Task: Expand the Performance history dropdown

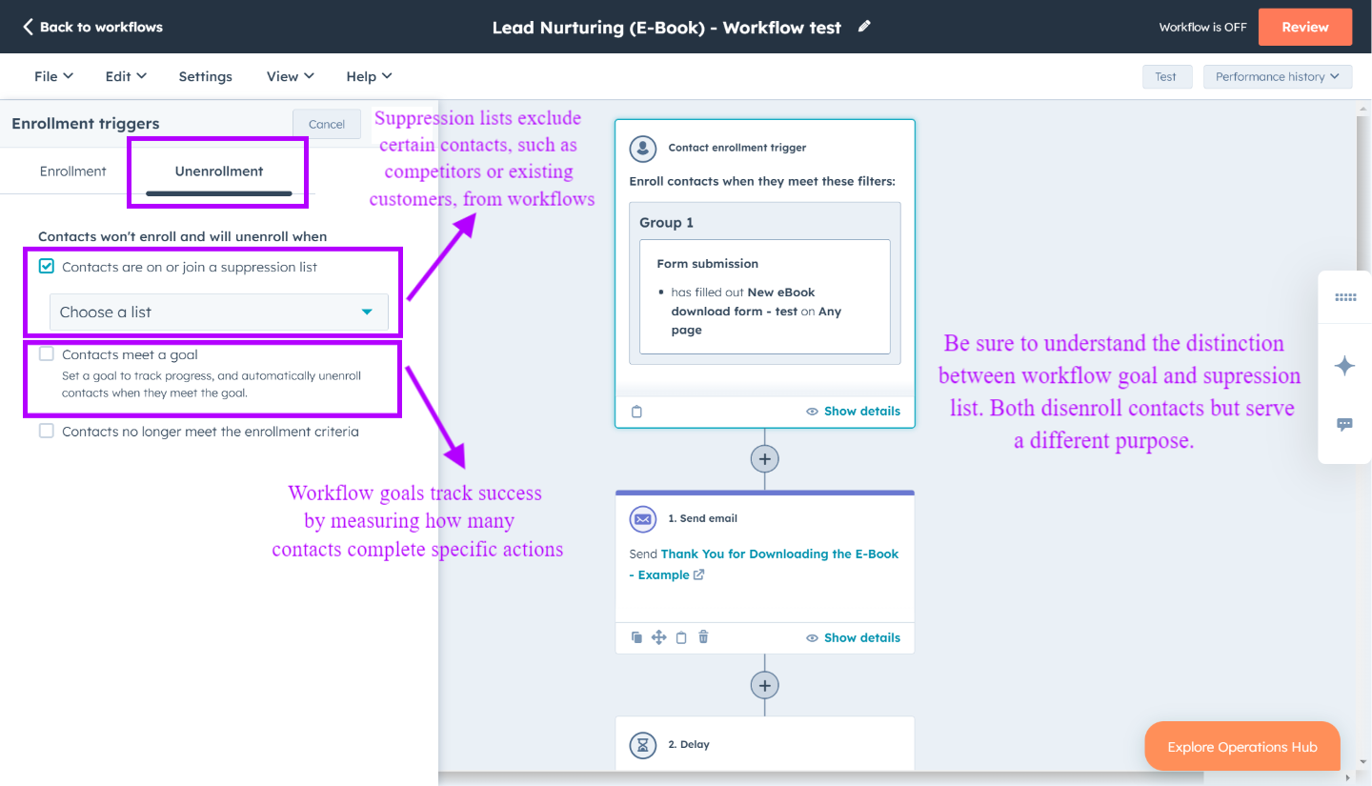Action: click(1278, 76)
